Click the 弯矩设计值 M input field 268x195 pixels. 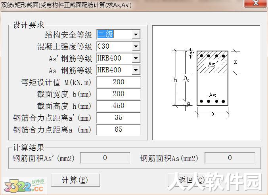[119, 82]
